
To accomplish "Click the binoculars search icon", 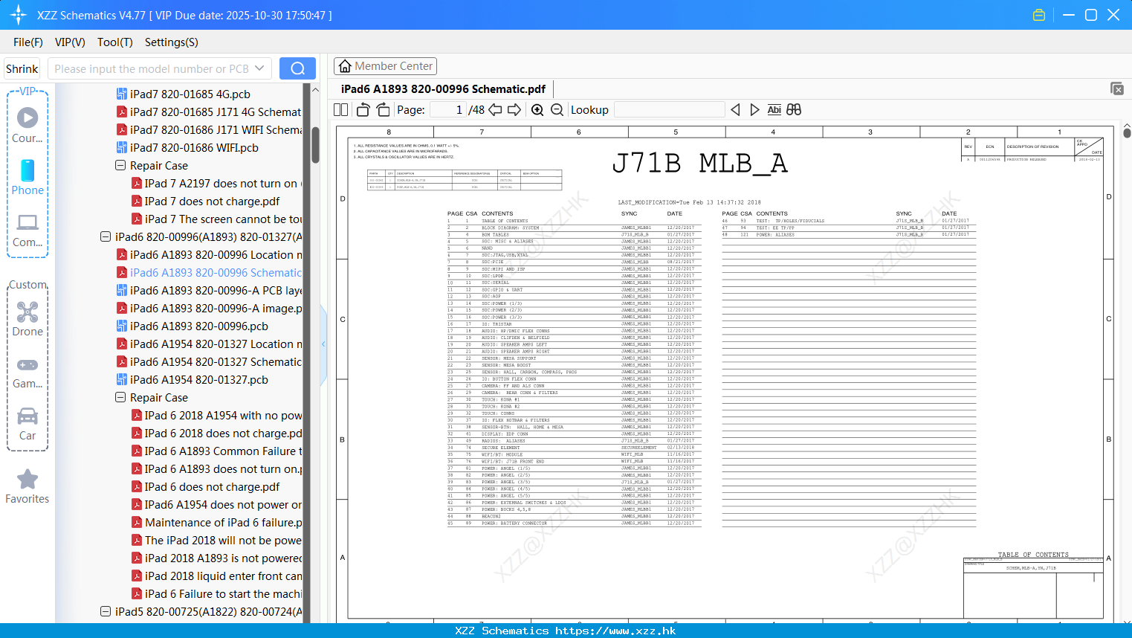I will coord(794,109).
